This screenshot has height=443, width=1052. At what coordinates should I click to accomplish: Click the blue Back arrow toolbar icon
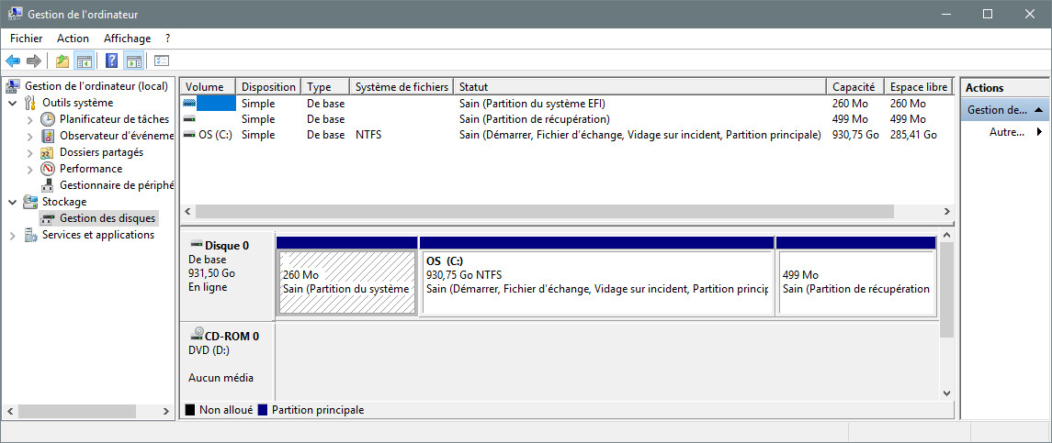click(13, 61)
